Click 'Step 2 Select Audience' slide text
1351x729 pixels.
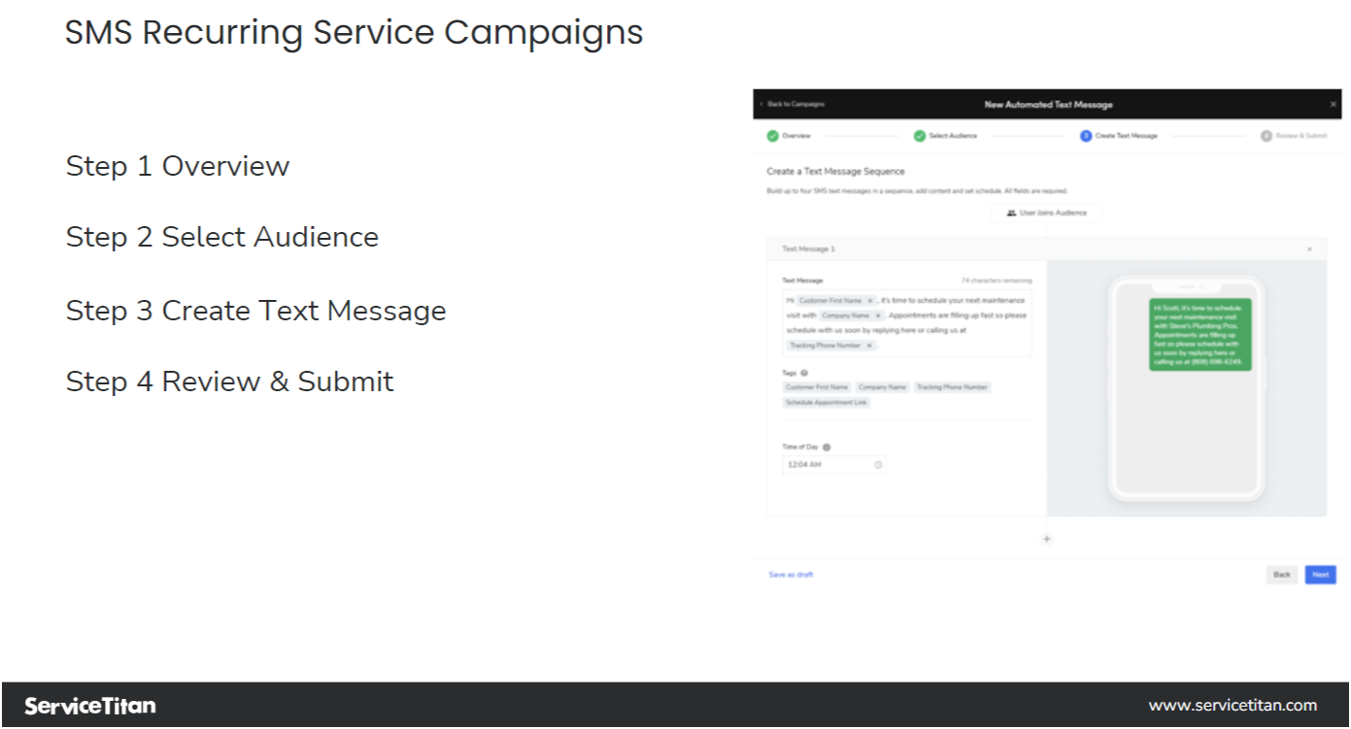(x=222, y=237)
